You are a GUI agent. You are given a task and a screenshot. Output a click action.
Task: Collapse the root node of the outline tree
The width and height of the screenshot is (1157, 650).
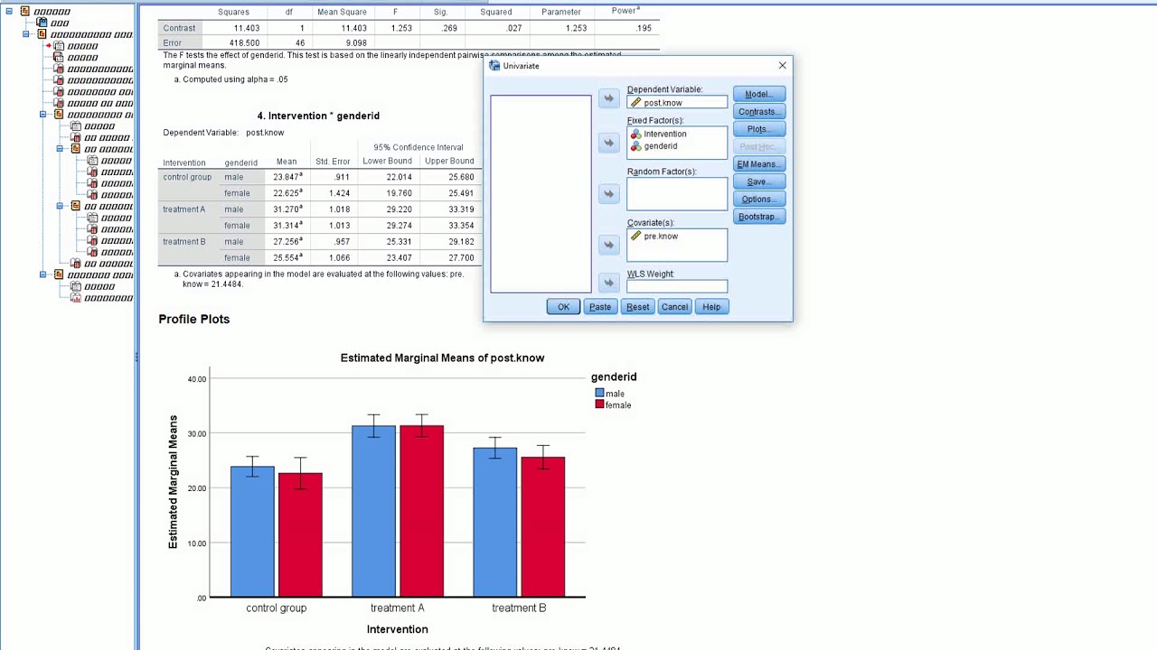(x=9, y=12)
